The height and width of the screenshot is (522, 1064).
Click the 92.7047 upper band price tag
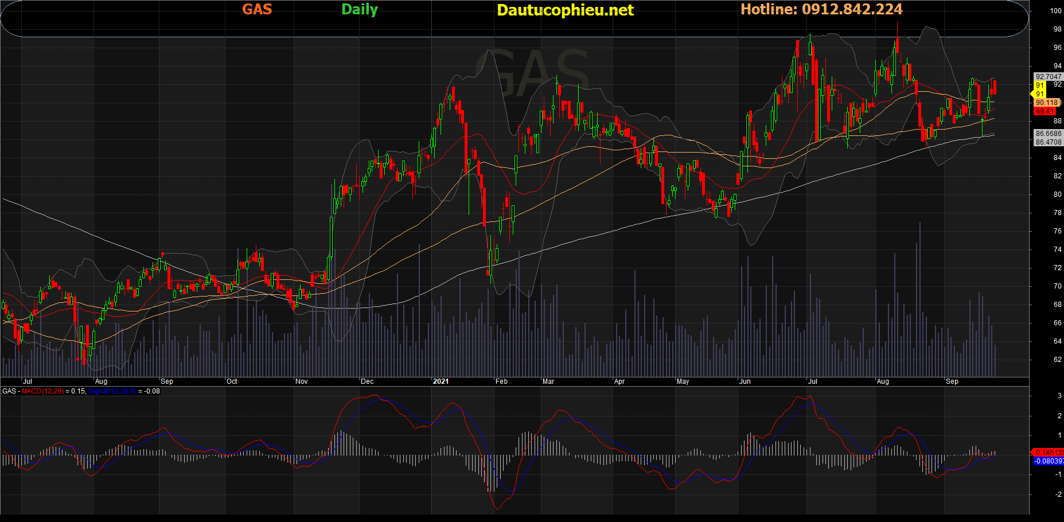1048,77
